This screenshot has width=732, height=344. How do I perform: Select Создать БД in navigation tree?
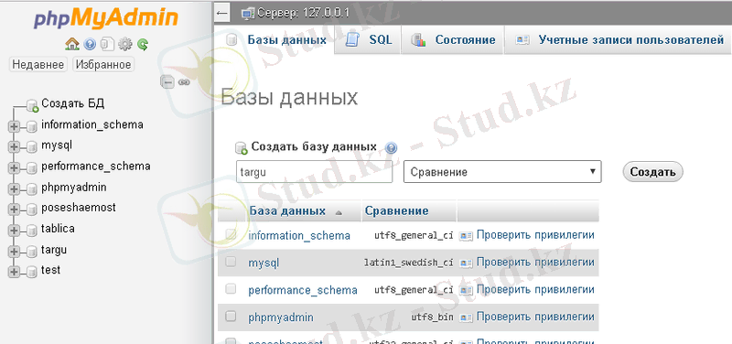(x=73, y=103)
